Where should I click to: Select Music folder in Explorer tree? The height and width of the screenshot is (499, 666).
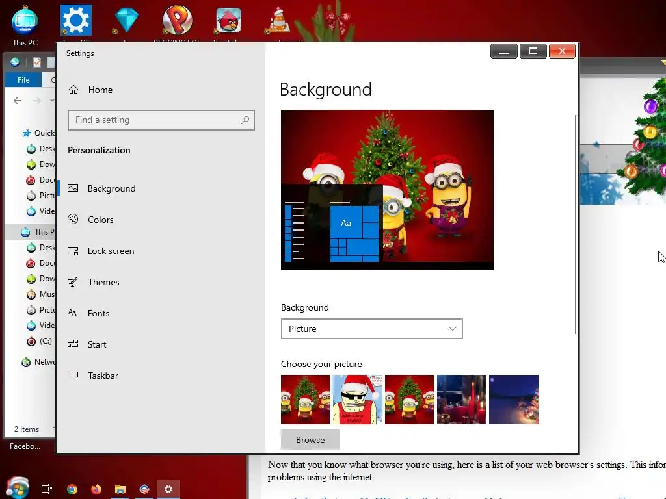(x=40, y=294)
